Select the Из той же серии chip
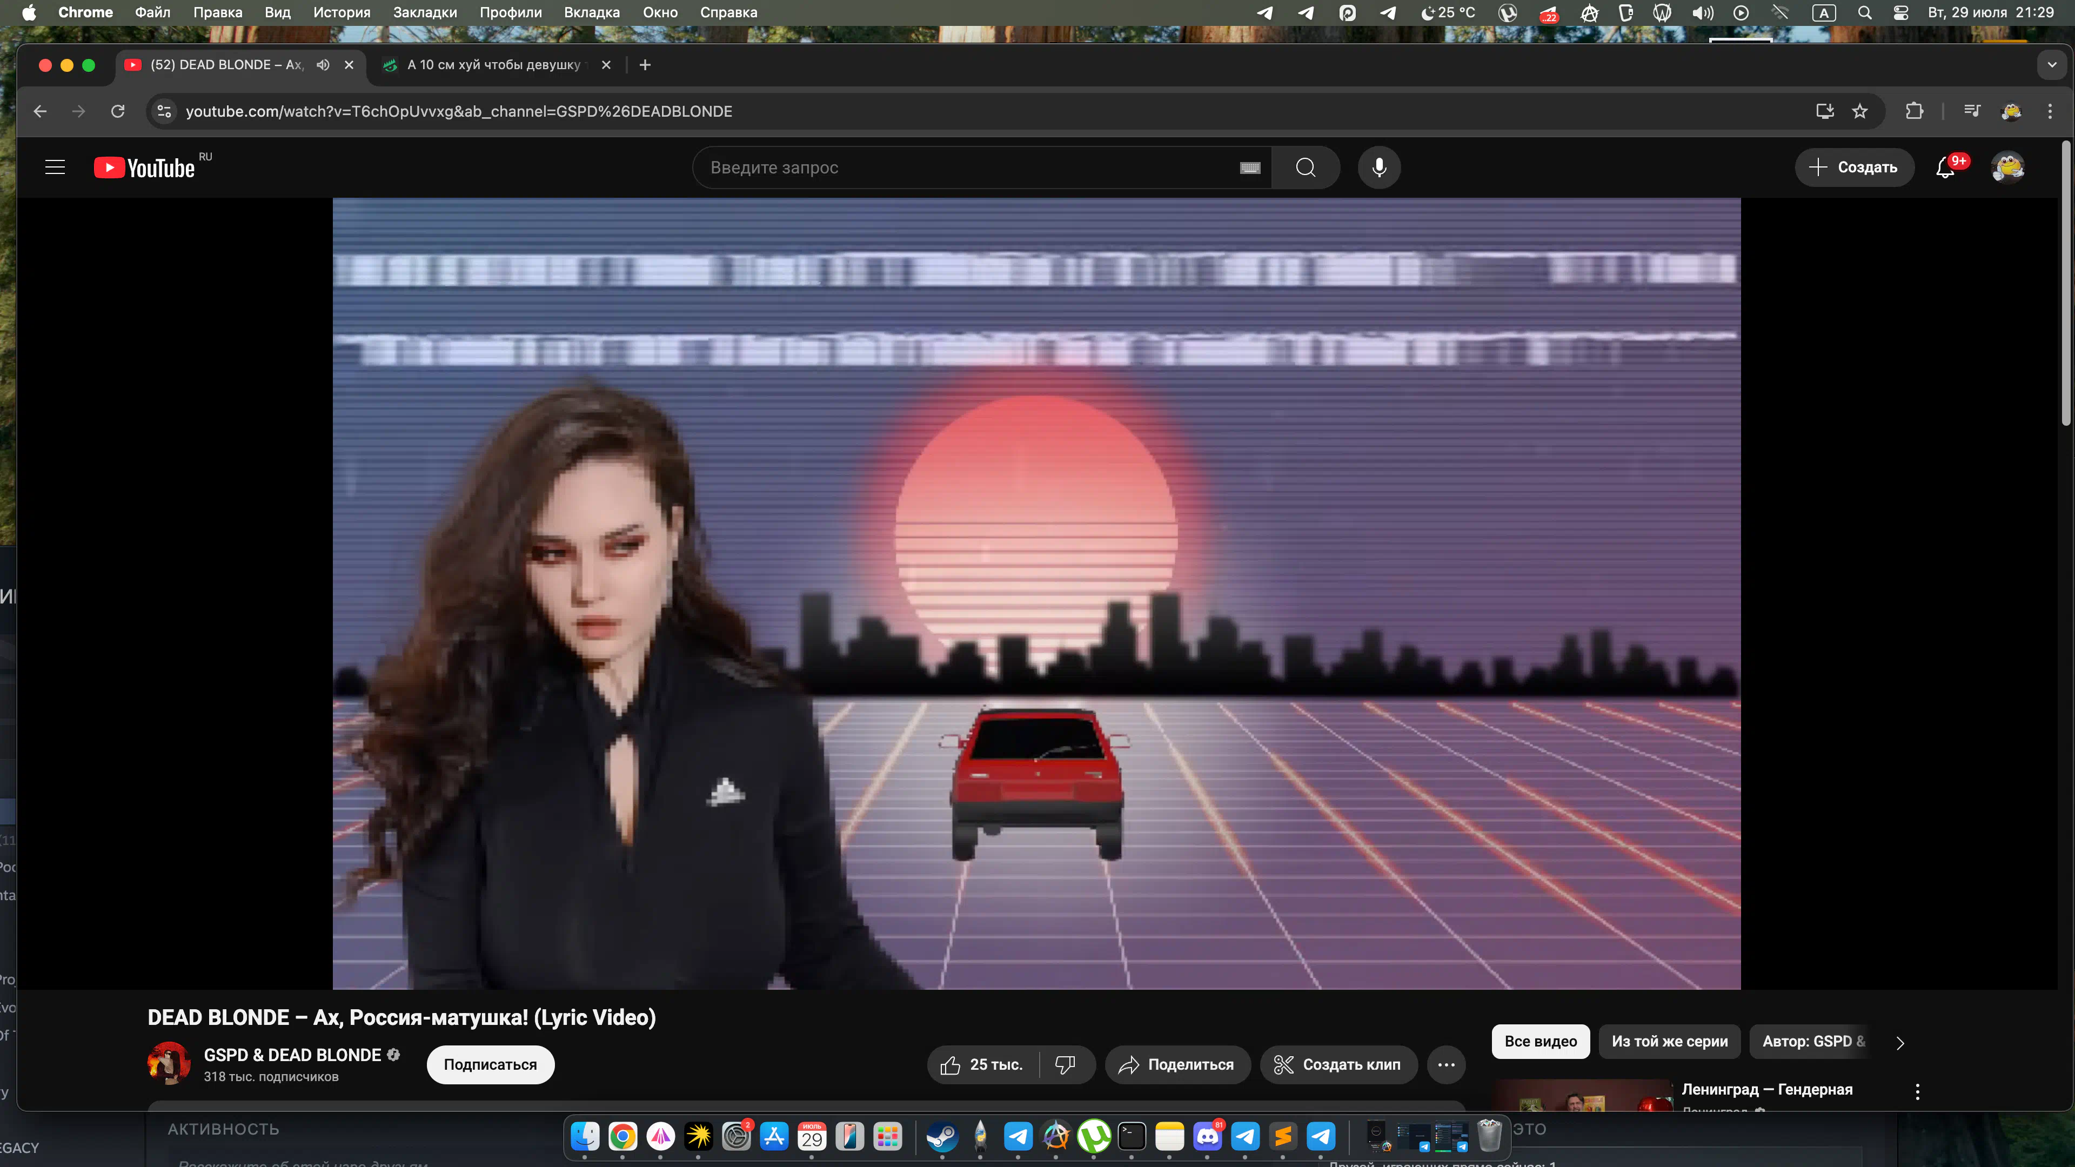Screen dimensions: 2075x1167 click(x=1669, y=1041)
